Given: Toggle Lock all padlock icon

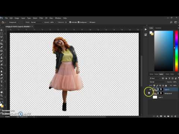Looking at the screenshot, I should click(166, 86).
